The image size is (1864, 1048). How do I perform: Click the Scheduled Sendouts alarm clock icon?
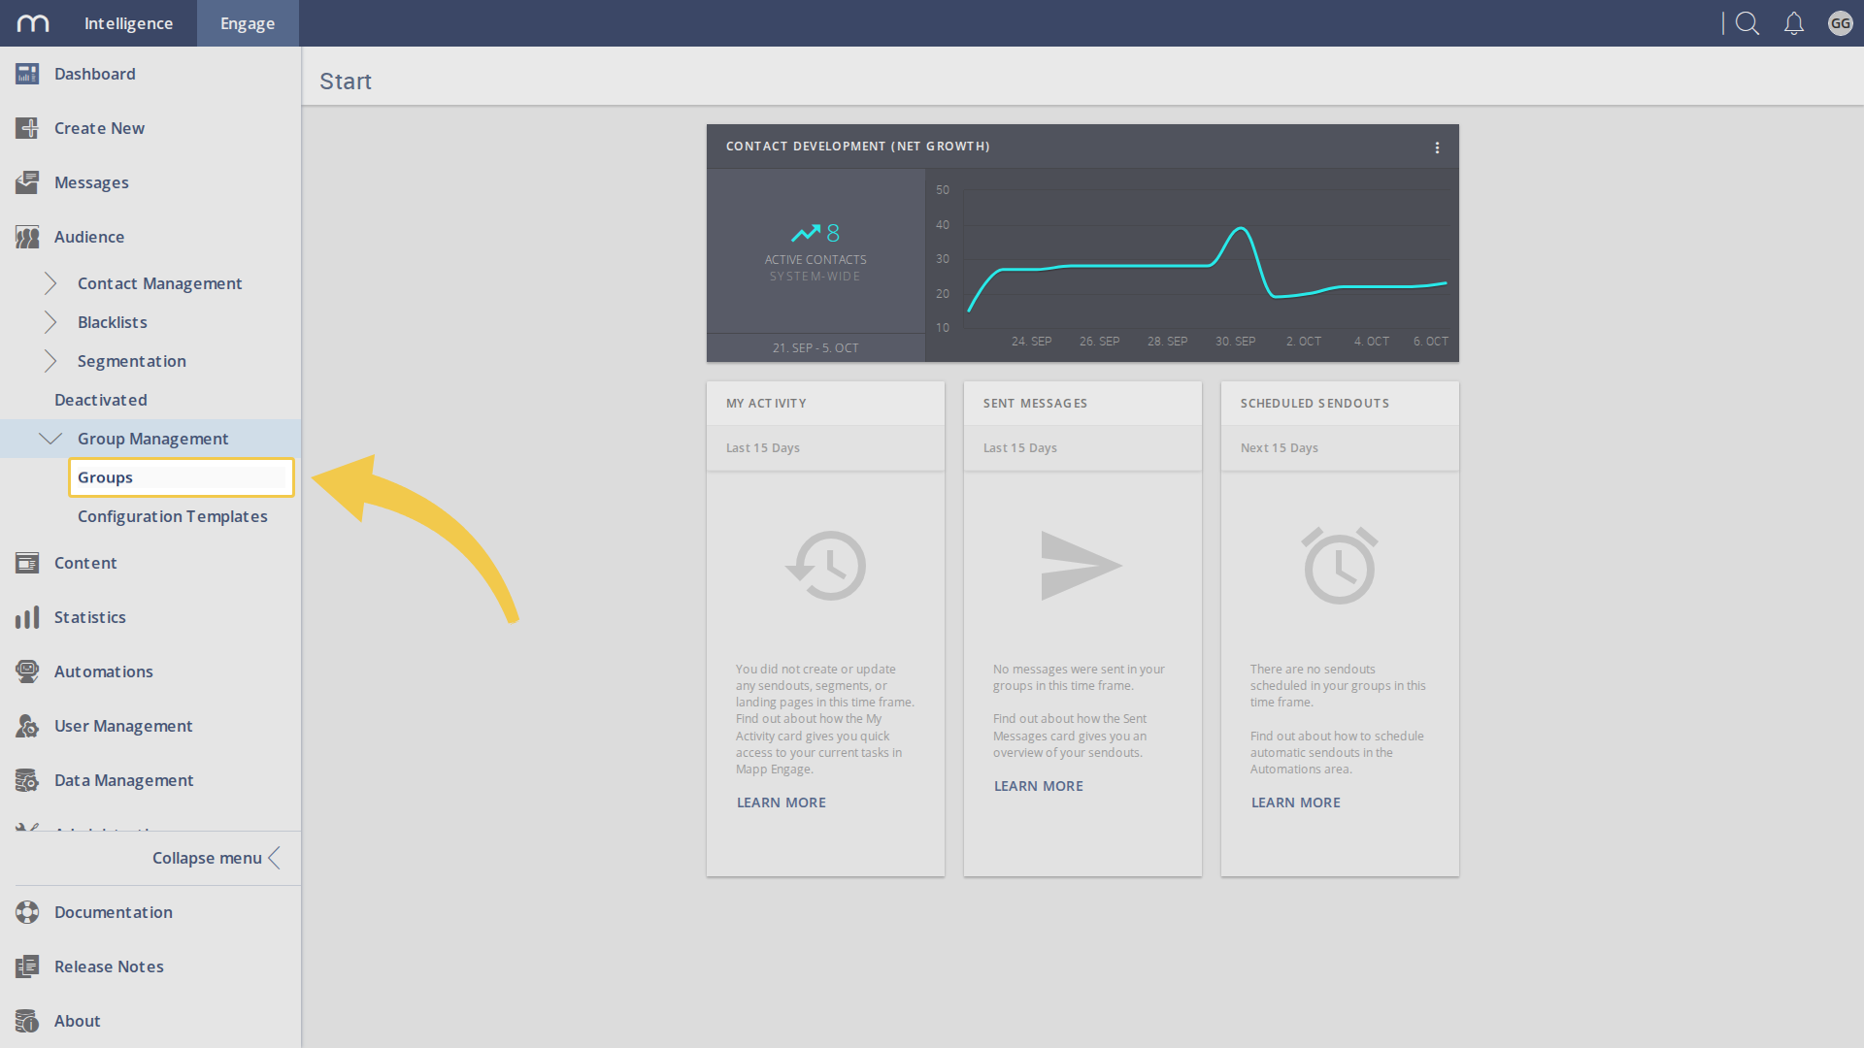1340,566
